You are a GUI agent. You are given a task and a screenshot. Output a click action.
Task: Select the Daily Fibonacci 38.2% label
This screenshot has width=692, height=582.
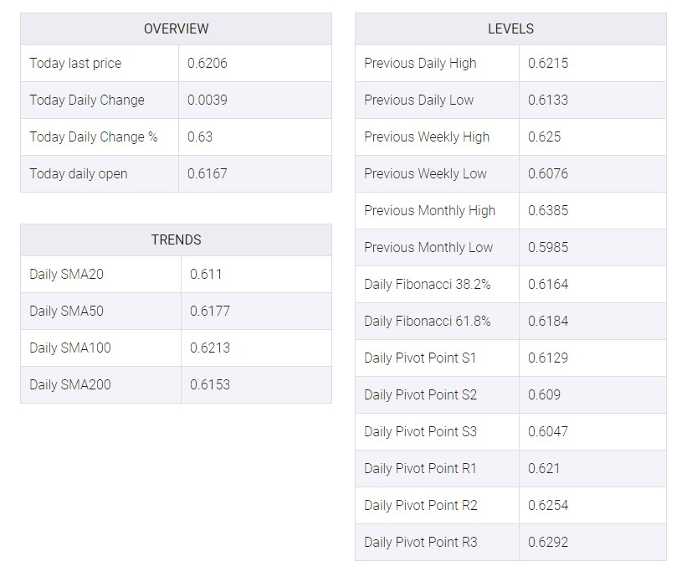pos(428,285)
